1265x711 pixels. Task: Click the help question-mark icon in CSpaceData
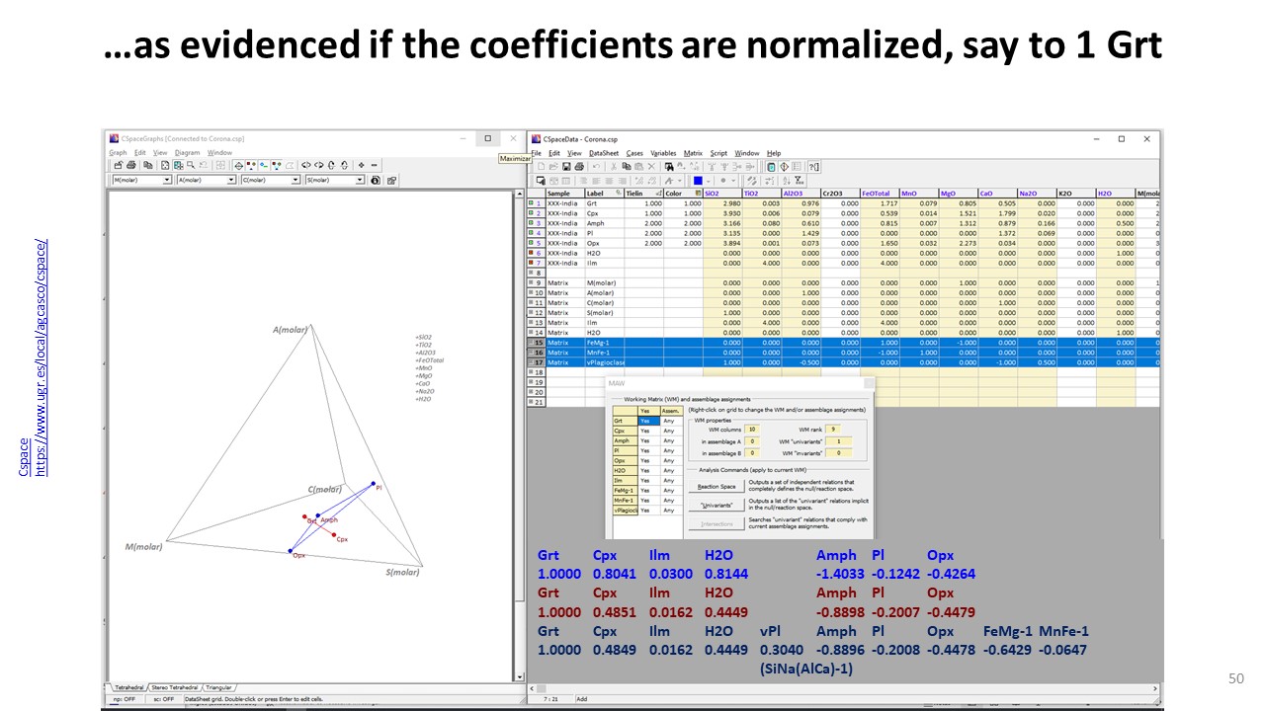point(813,167)
